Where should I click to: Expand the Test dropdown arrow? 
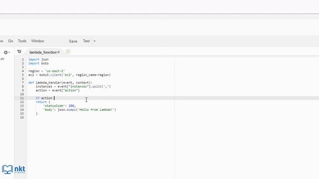coord(94,41)
